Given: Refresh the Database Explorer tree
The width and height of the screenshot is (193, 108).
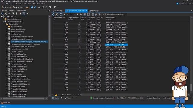Looking at the screenshot, I should coord(2,13).
